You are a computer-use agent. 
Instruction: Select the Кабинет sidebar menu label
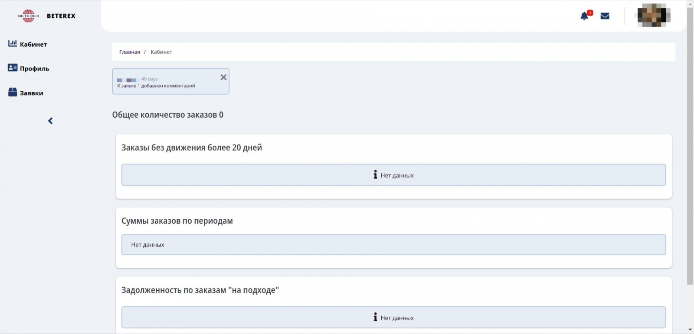coord(33,44)
